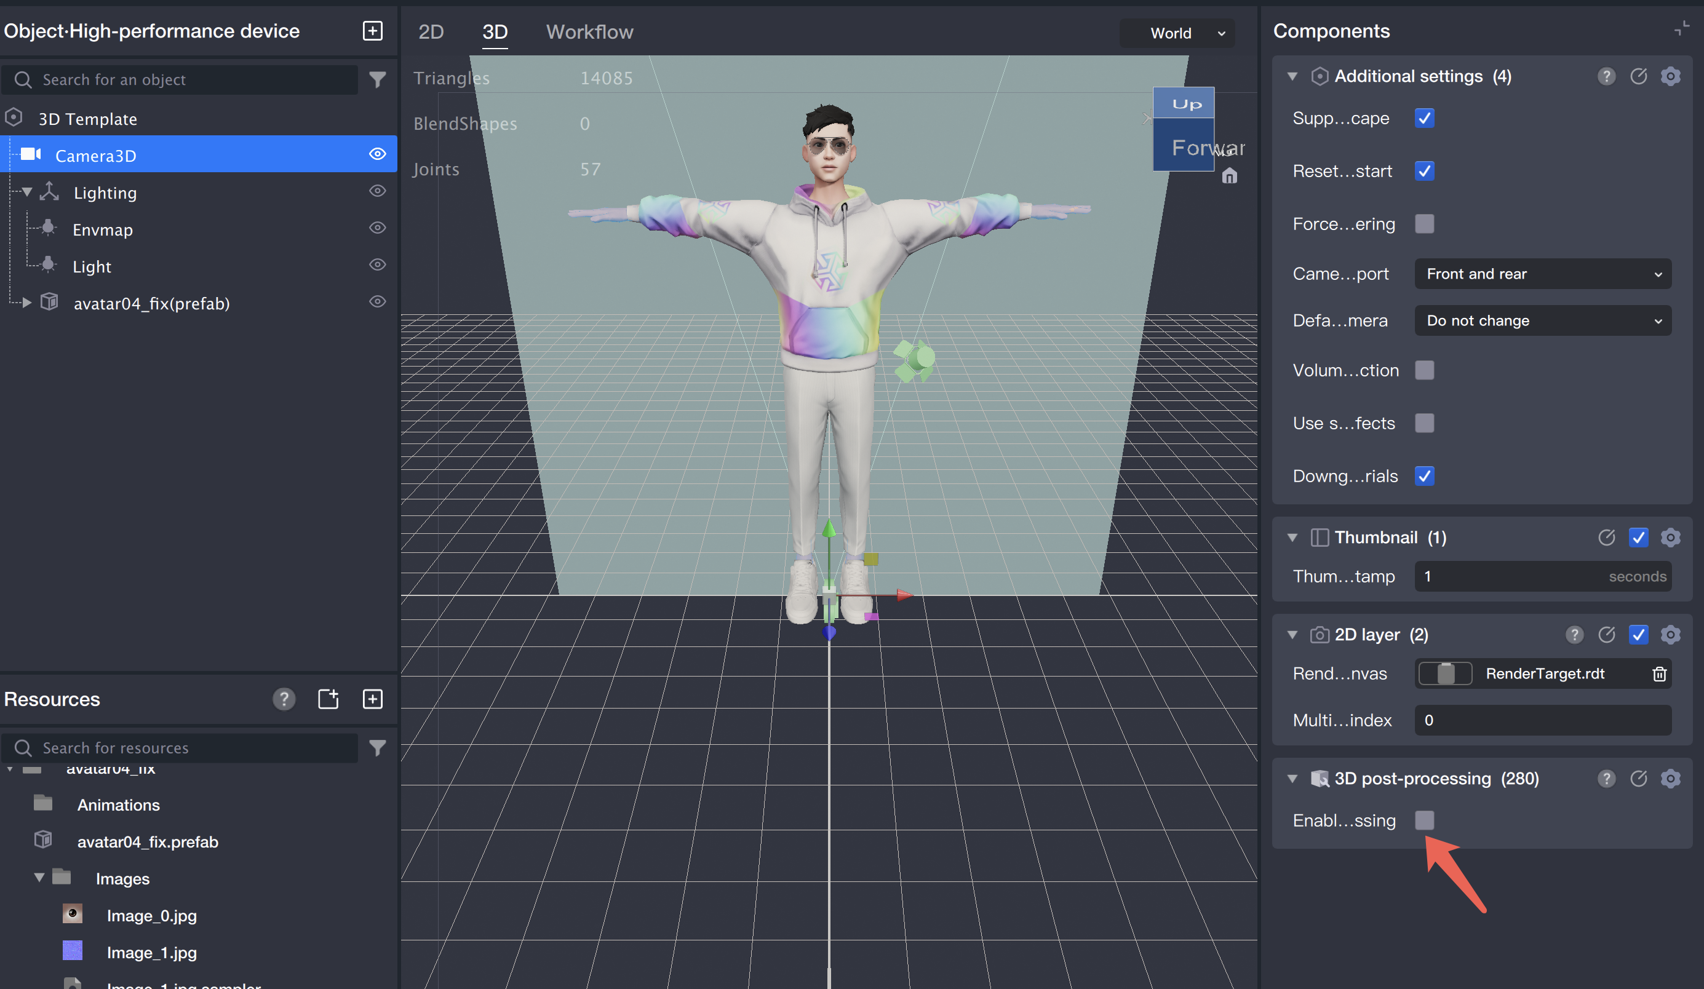The width and height of the screenshot is (1704, 989).
Task: Delete RenderTarget.rdt with the trash icon
Action: 1658,674
